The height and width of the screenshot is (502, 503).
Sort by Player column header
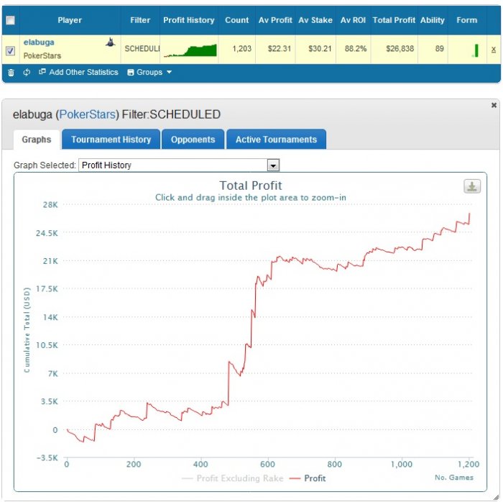70,20
